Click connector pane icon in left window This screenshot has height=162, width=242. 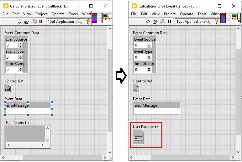tap(97, 18)
